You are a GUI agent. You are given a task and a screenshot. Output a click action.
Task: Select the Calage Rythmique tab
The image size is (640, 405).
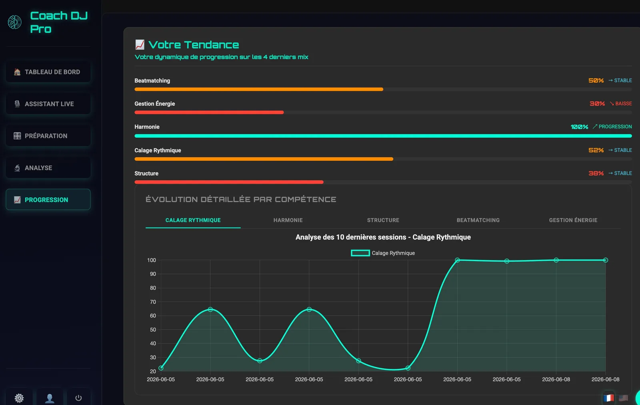point(193,220)
